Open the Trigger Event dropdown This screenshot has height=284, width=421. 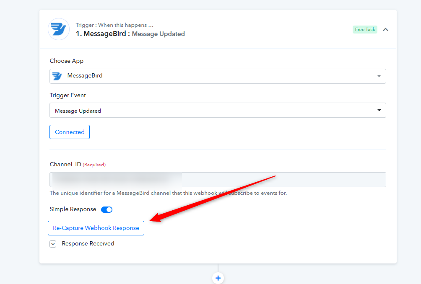coord(218,110)
